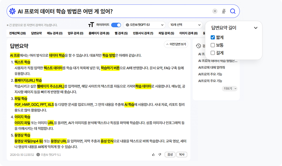Screen dimensions: 282x166
Task: Switch to 파일 검색 (5) tab
Action: pyautogui.click(x=166, y=33)
